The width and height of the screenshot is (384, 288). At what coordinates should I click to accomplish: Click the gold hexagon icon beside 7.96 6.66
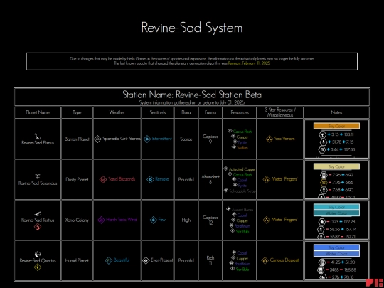point(324,183)
